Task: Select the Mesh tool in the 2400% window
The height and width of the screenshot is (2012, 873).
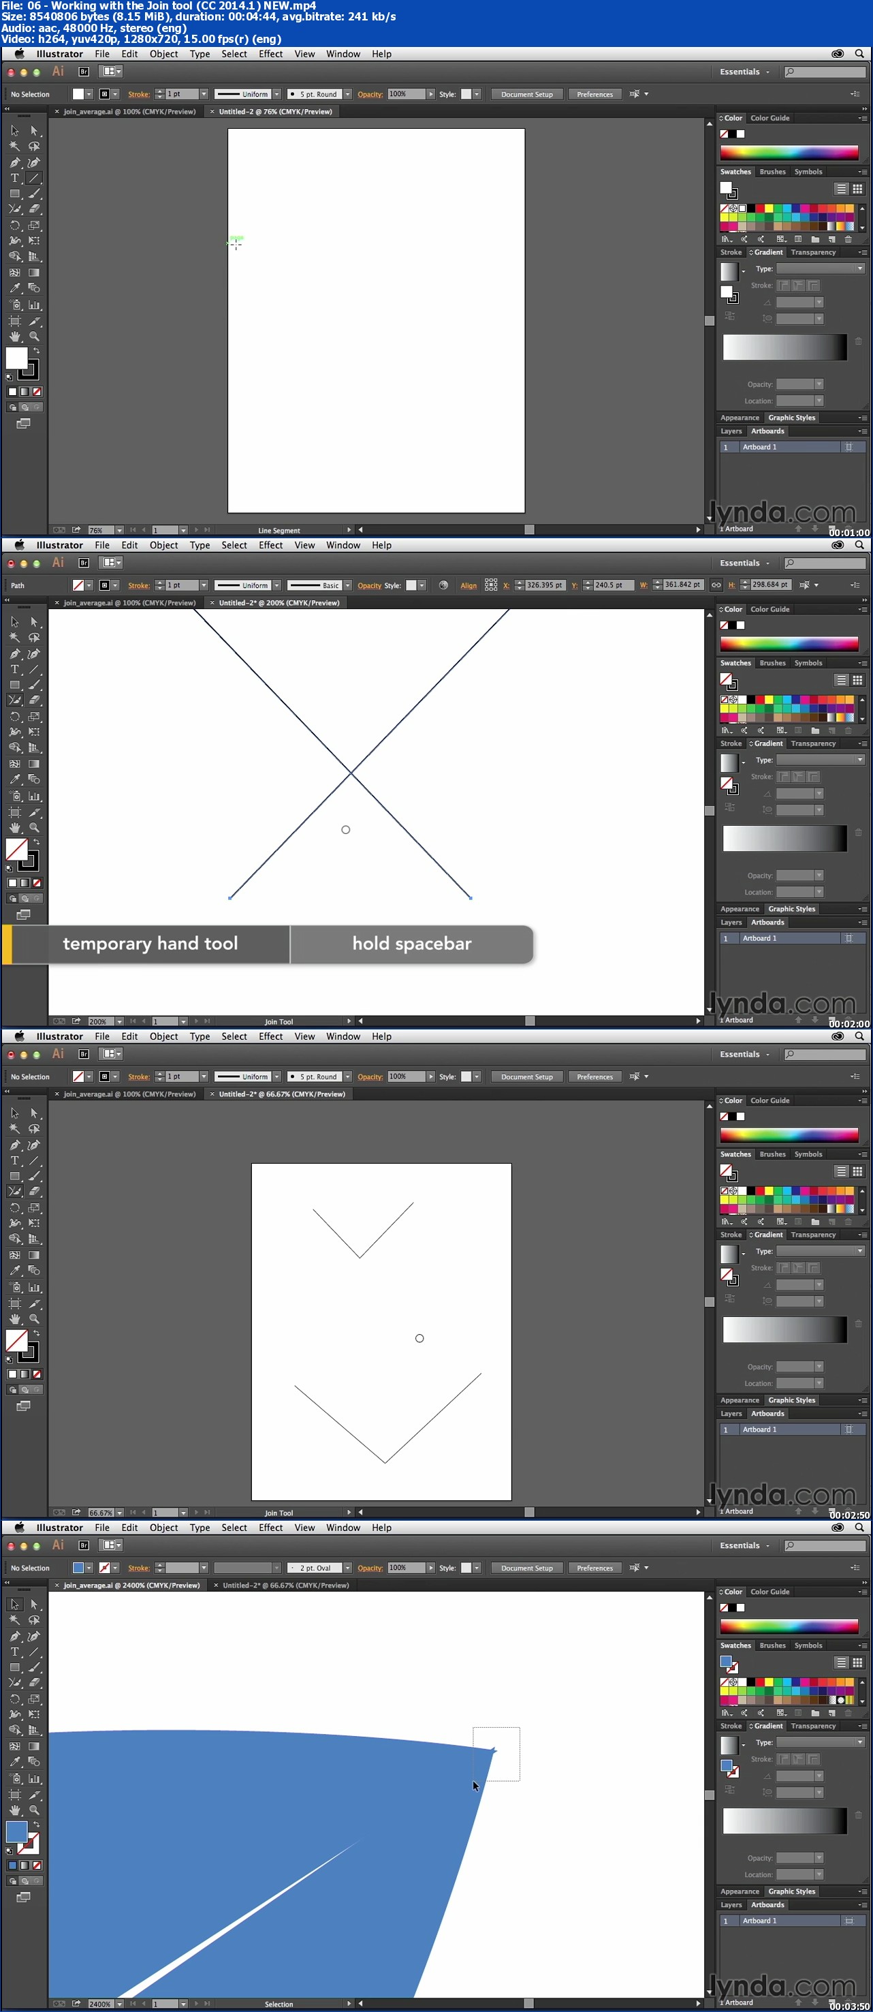Action: [x=15, y=1746]
